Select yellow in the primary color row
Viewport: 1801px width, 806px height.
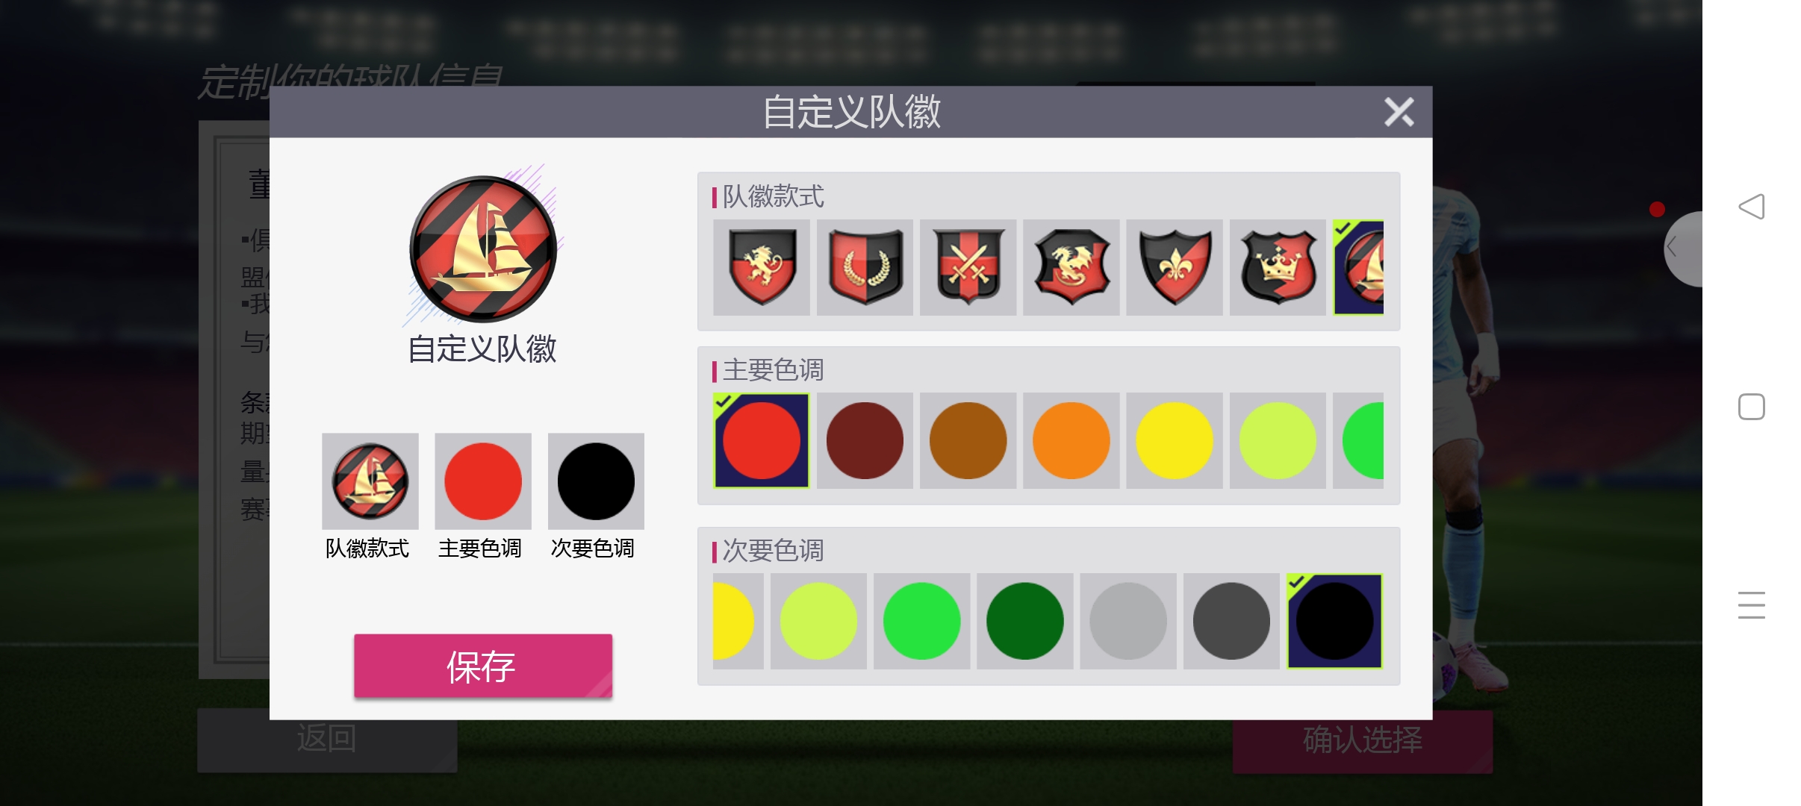pos(1174,440)
